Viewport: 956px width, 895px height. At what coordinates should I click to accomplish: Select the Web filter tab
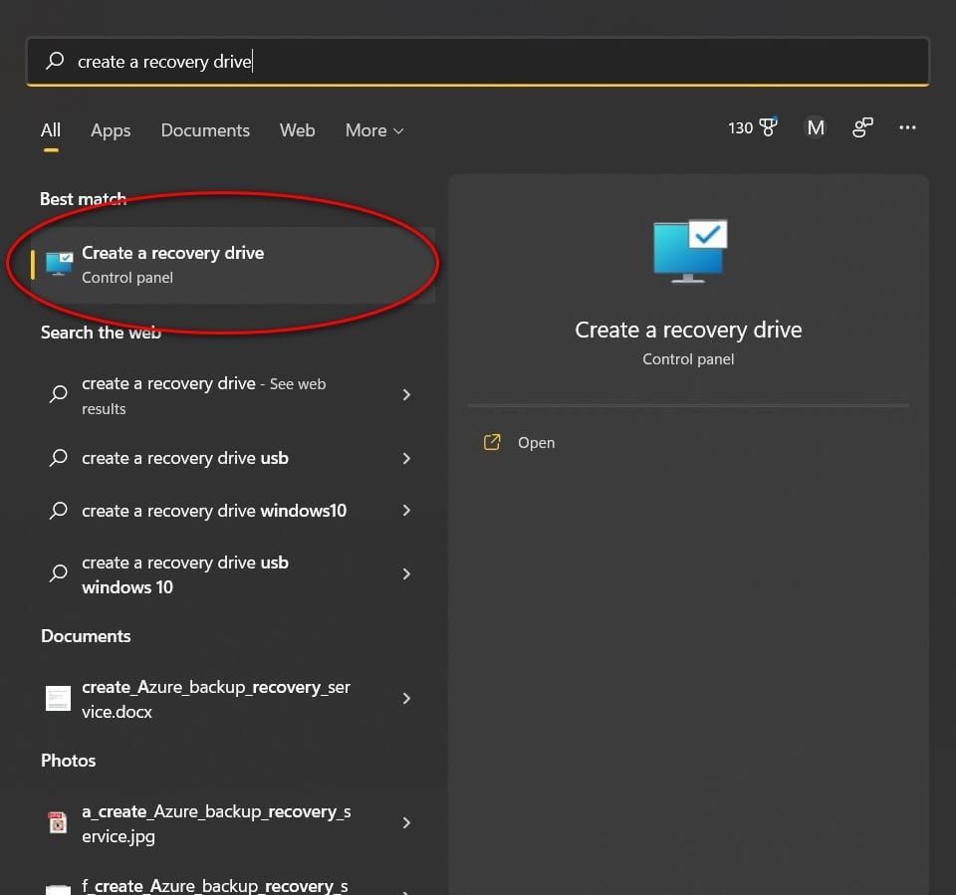297,129
